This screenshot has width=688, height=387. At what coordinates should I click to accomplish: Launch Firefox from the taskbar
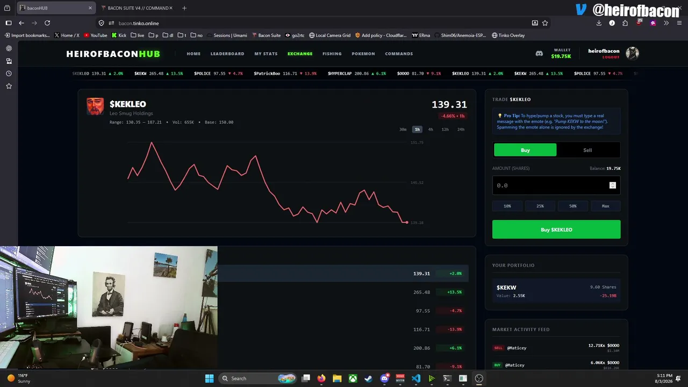[x=321, y=378]
